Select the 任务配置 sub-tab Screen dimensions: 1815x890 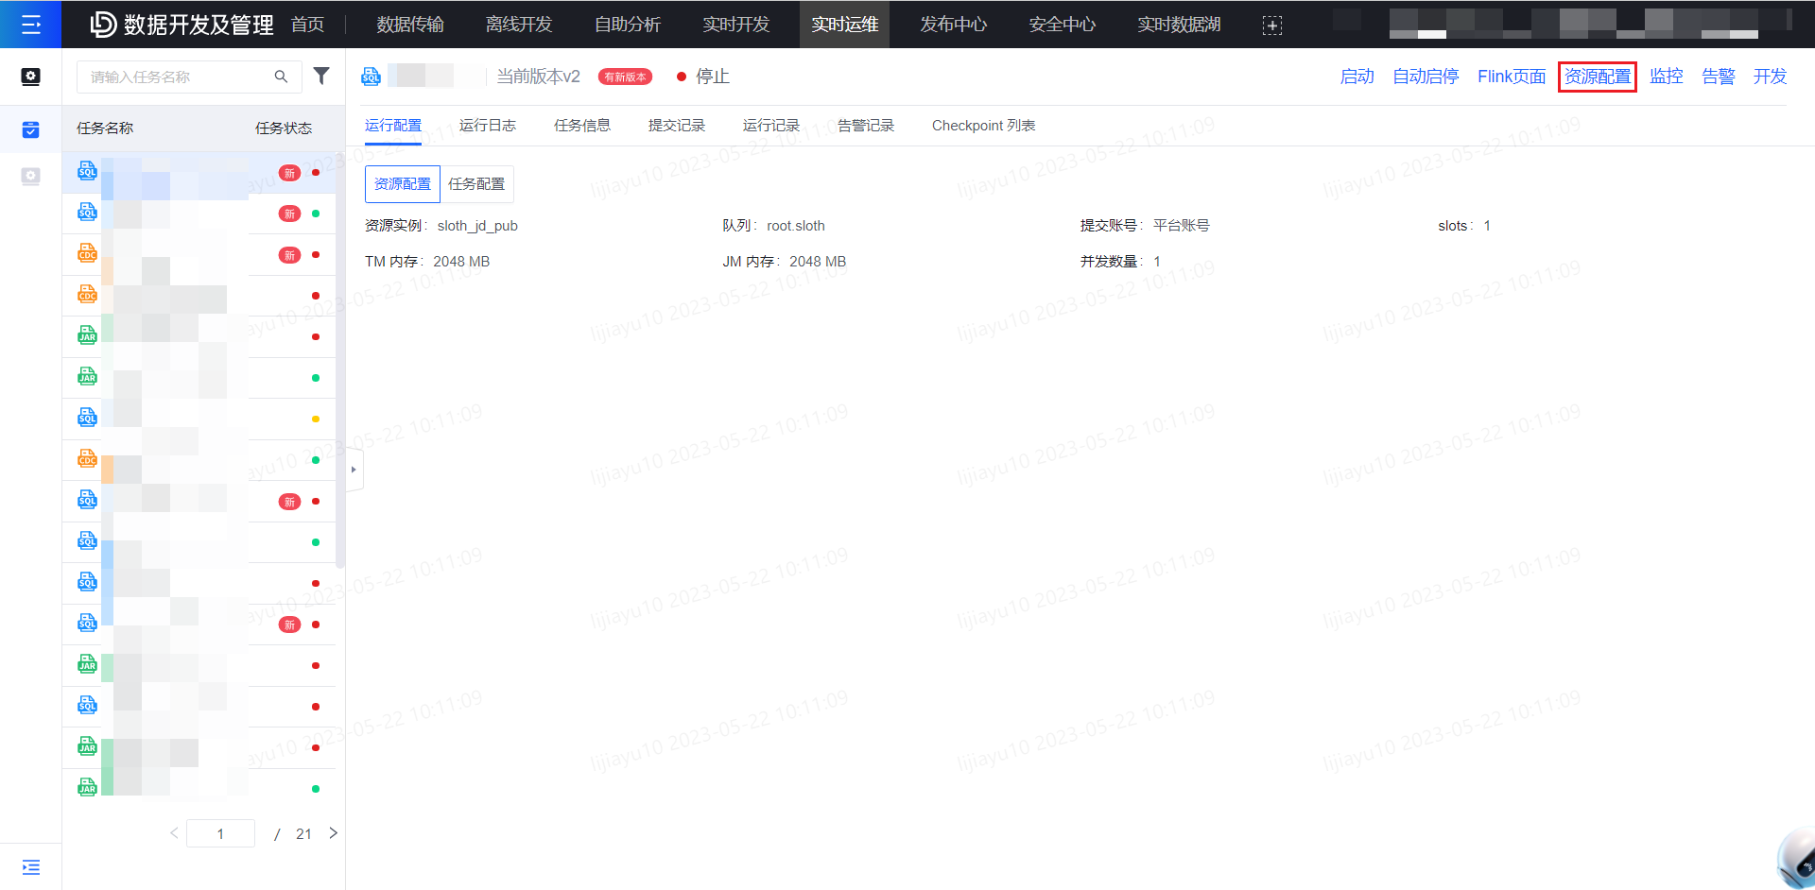tap(476, 183)
